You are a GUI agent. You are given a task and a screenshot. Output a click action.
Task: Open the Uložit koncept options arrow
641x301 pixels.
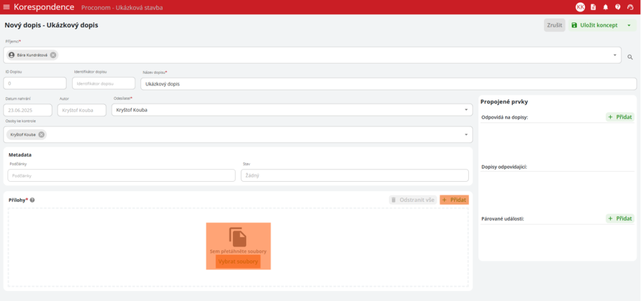(x=628, y=26)
